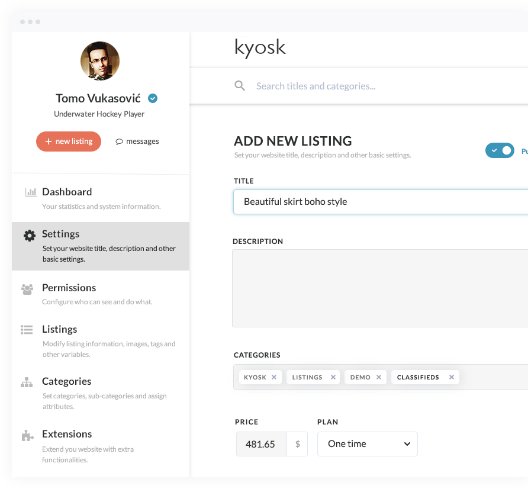The image size is (528, 489).
Task: Click the Settings gear icon
Action: [x=29, y=234]
